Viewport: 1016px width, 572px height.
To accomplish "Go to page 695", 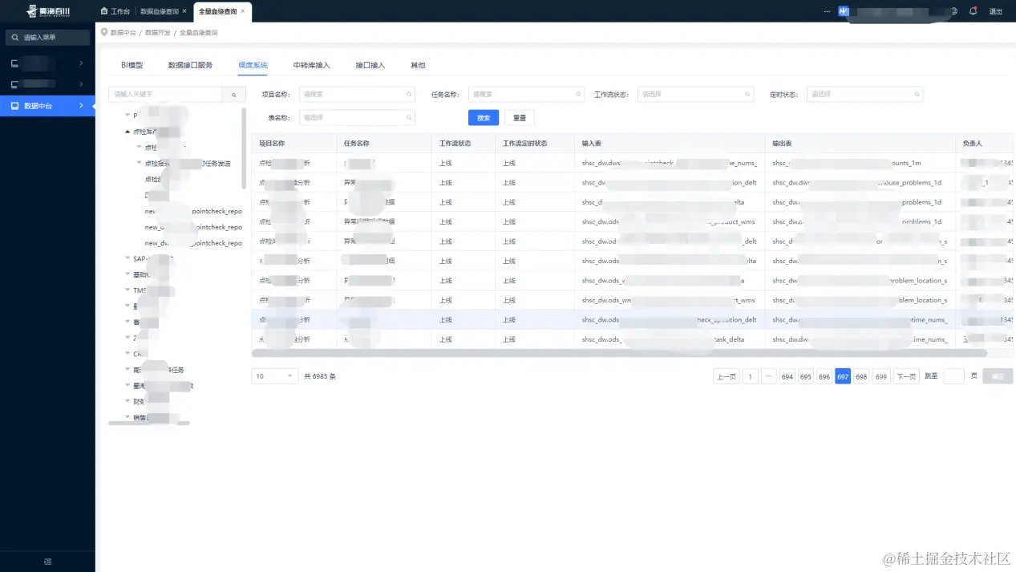I will 805,377.
